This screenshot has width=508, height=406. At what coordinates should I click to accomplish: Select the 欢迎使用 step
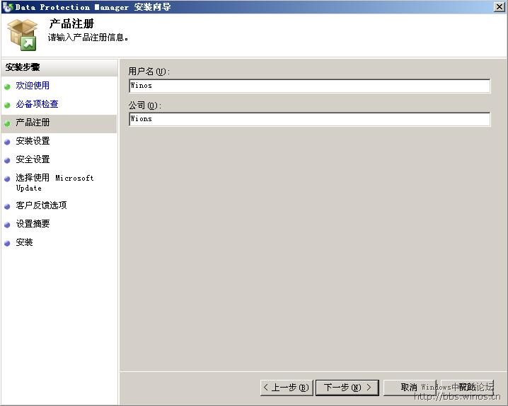click(x=33, y=86)
